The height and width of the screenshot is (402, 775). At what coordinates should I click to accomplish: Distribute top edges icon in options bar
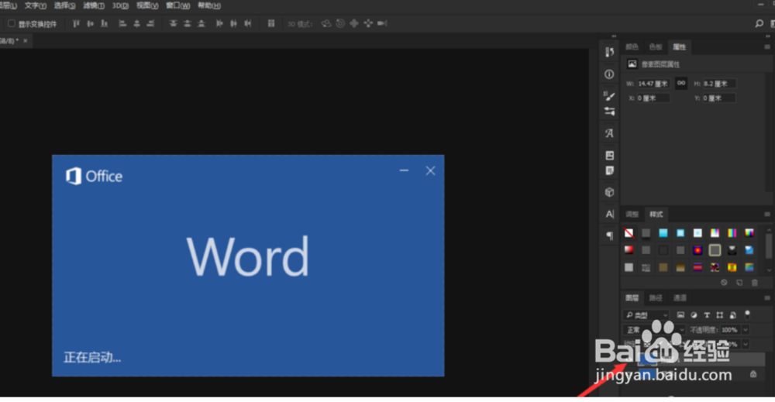[173, 23]
